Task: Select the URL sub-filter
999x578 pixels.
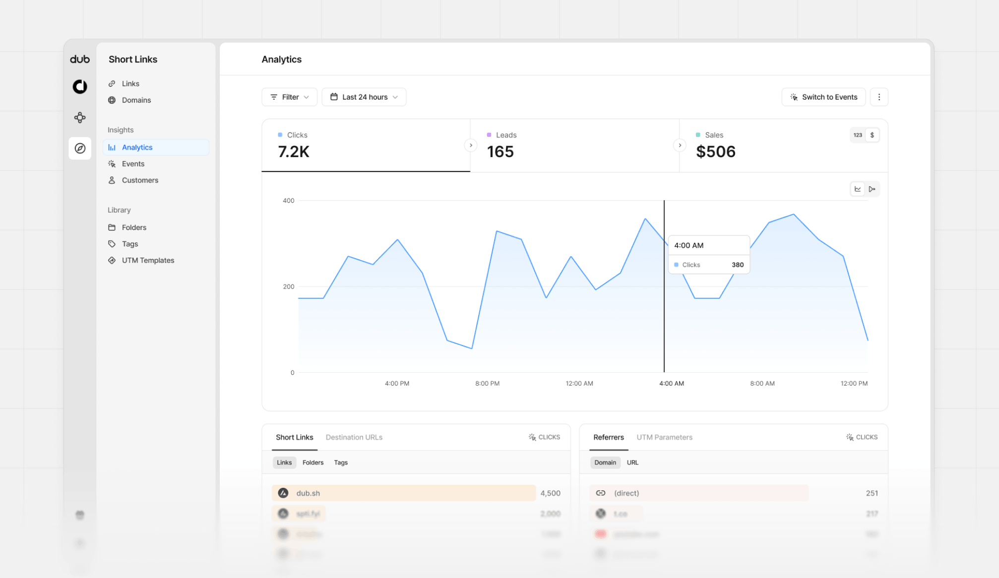Action: click(632, 462)
